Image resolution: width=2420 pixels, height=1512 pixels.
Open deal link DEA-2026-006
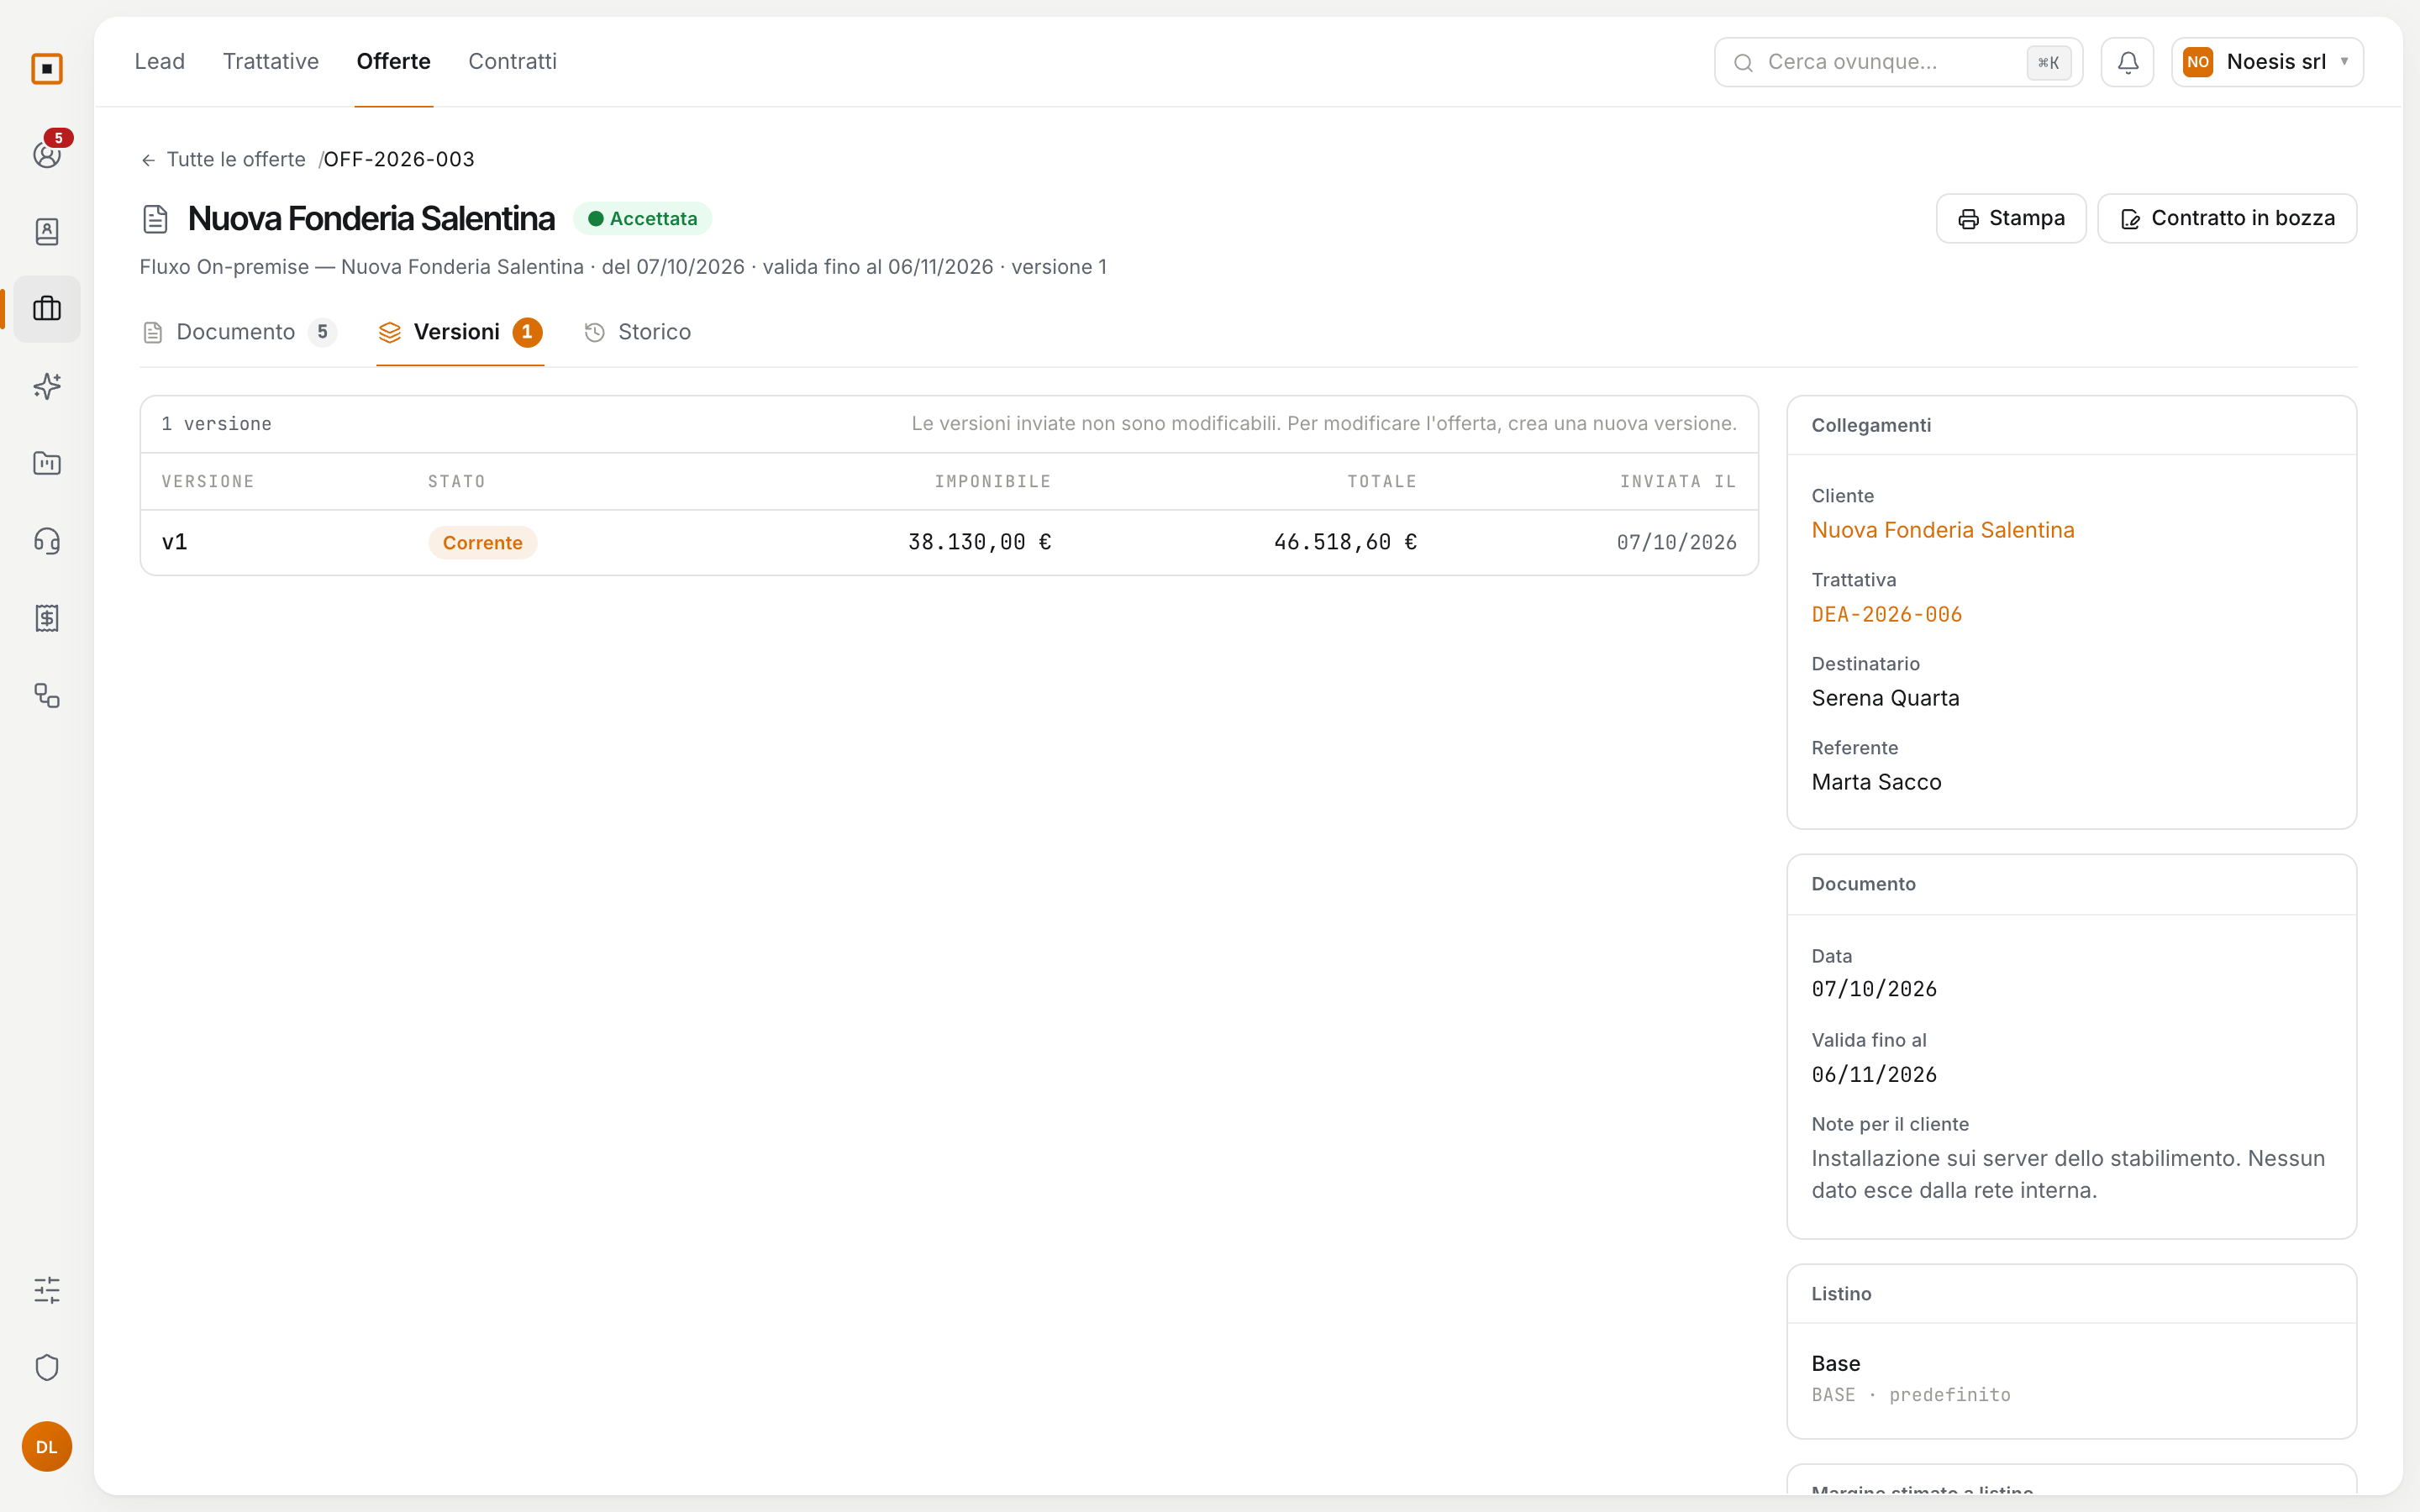pos(1887,614)
